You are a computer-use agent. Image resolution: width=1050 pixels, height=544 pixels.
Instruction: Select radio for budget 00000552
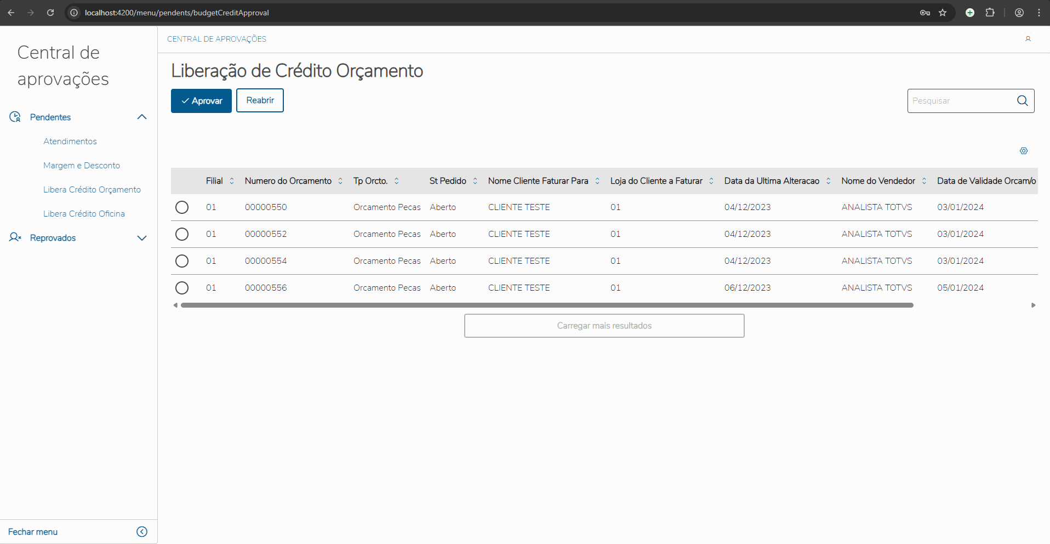(x=182, y=234)
